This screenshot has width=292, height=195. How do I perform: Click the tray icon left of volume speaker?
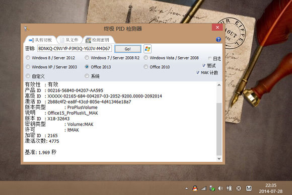coord(212,188)
